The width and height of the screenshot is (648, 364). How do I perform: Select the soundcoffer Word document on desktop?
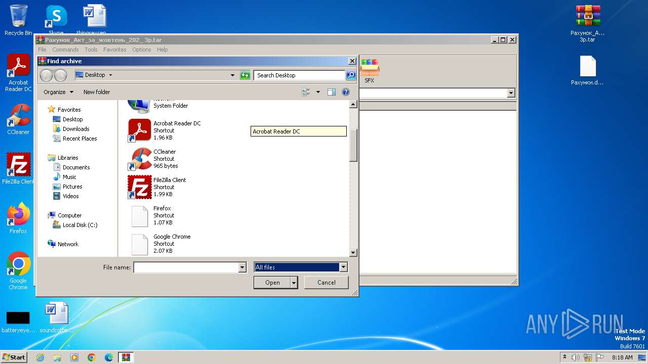pyautogui.click(x=56, y=317)
